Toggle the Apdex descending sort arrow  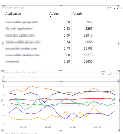[x=51, y=16]
